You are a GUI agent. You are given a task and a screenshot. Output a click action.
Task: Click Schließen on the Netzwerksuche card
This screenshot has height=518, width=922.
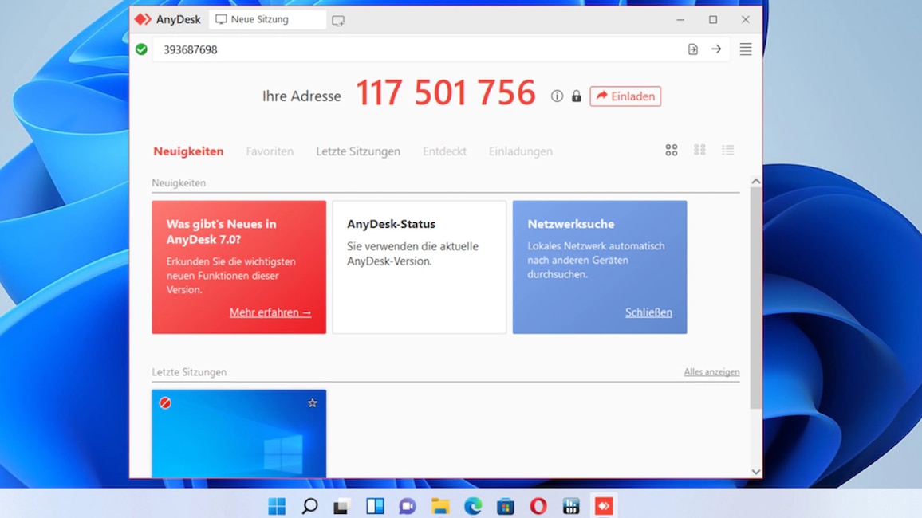pyautogui.click(x=648, y=312)
